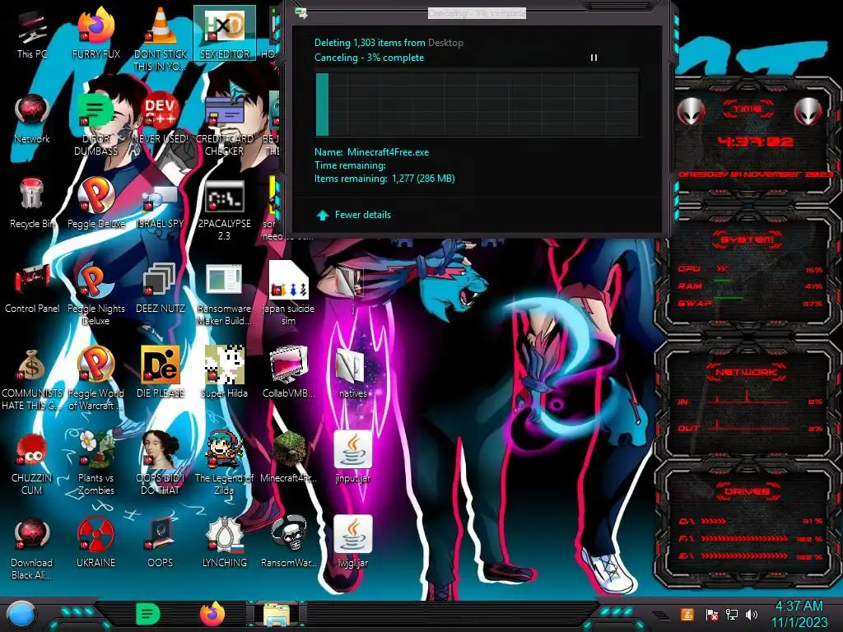Image resolution: width=843 pixels, height=632 pixels.
Task: Select the portrait painting shortcut icon
Action: click(161, 463)
